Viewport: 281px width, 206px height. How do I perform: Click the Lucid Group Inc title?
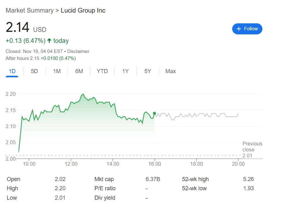[83, 10]
